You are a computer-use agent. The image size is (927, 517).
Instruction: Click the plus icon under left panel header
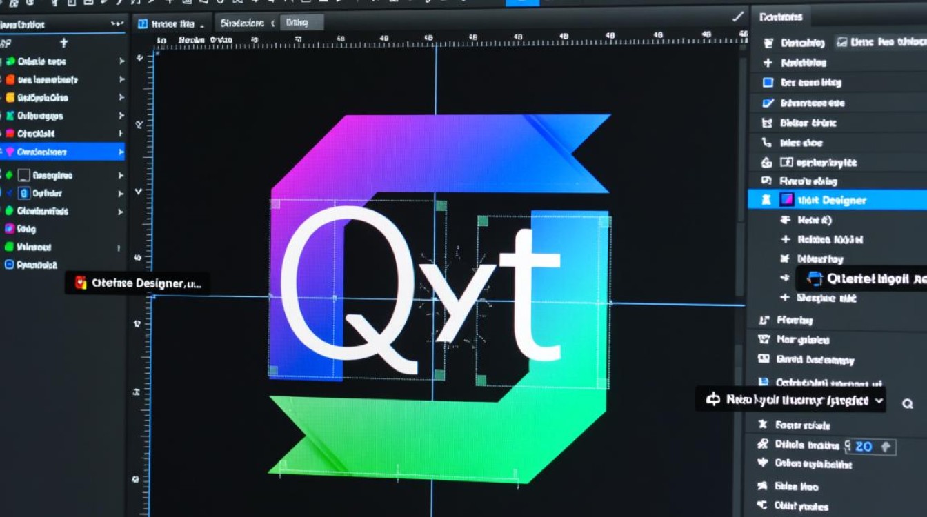click(63, 43)
